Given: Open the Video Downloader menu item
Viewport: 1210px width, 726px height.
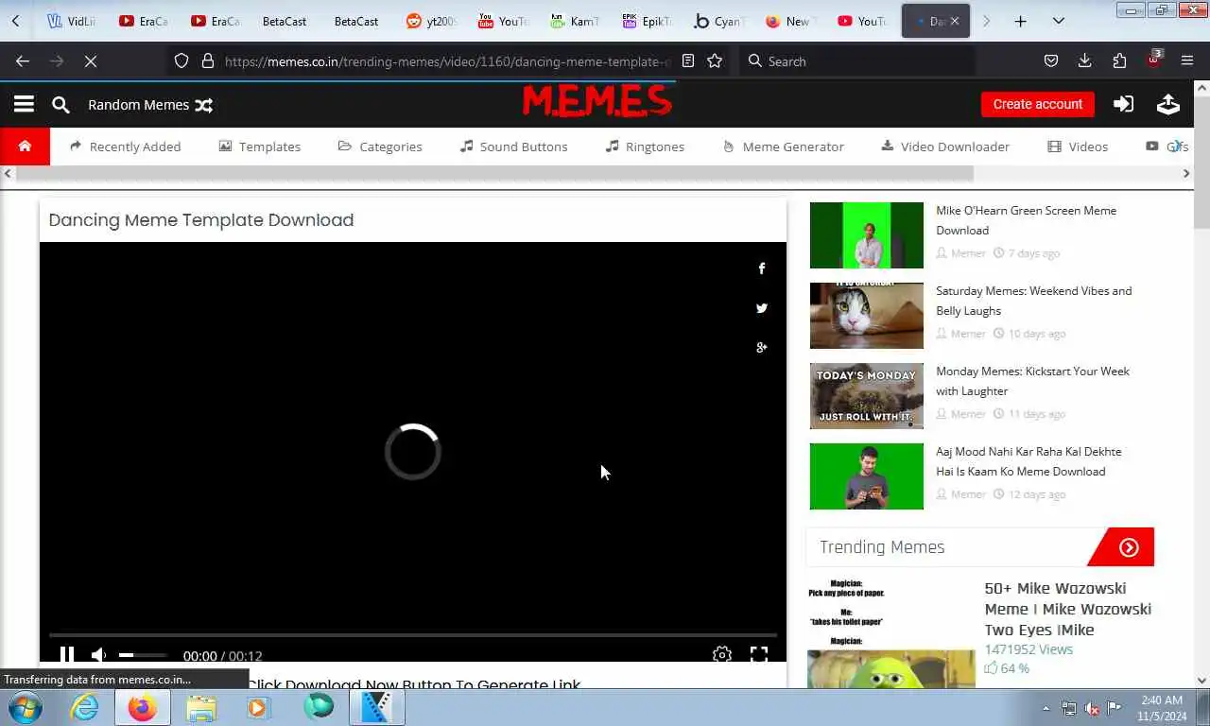Looking at the screenshot, I should pos(945,147).
